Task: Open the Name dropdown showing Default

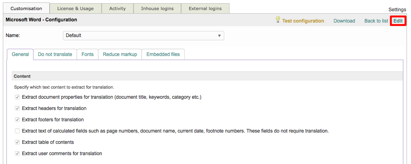Action: 143,35
